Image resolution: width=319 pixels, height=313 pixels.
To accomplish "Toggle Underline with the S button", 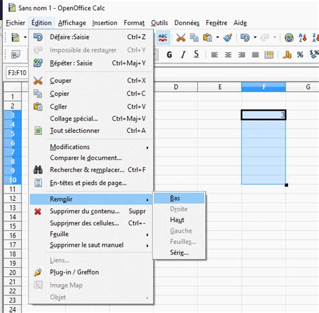I will 197,55.
